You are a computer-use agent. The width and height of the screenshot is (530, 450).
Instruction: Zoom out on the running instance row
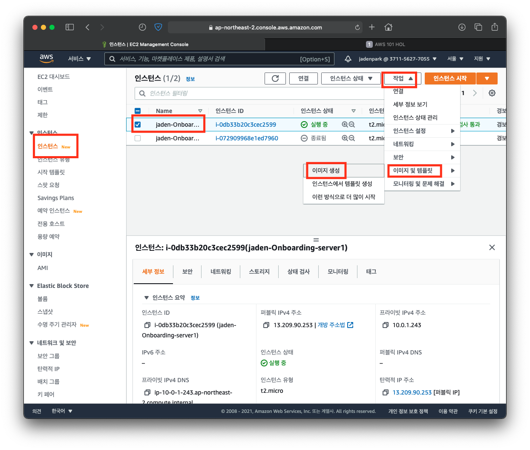pos(352,125)
